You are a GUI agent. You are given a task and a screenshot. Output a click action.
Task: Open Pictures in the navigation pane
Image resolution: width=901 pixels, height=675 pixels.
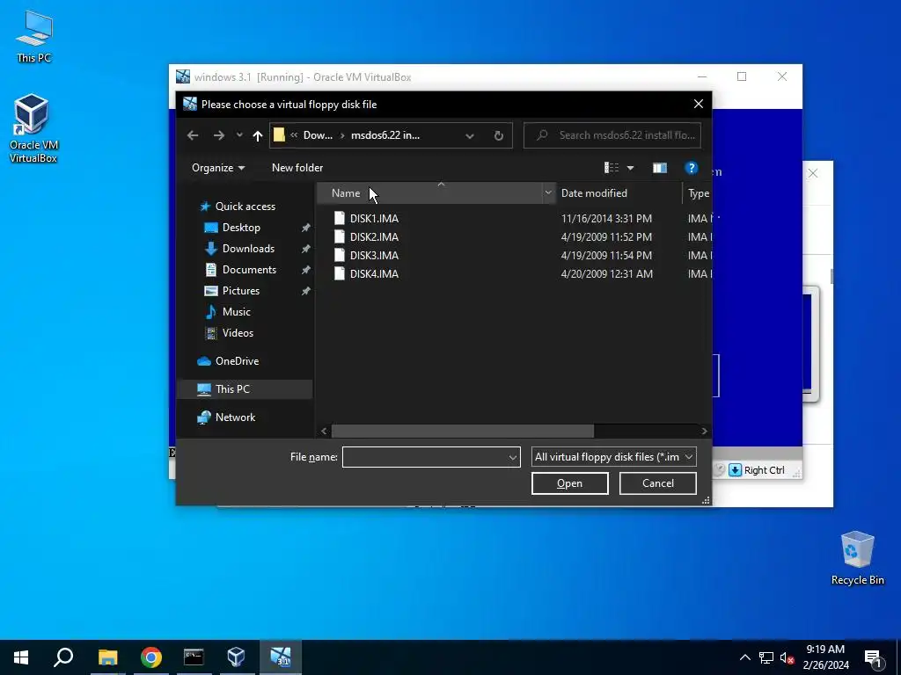[241, 290]
